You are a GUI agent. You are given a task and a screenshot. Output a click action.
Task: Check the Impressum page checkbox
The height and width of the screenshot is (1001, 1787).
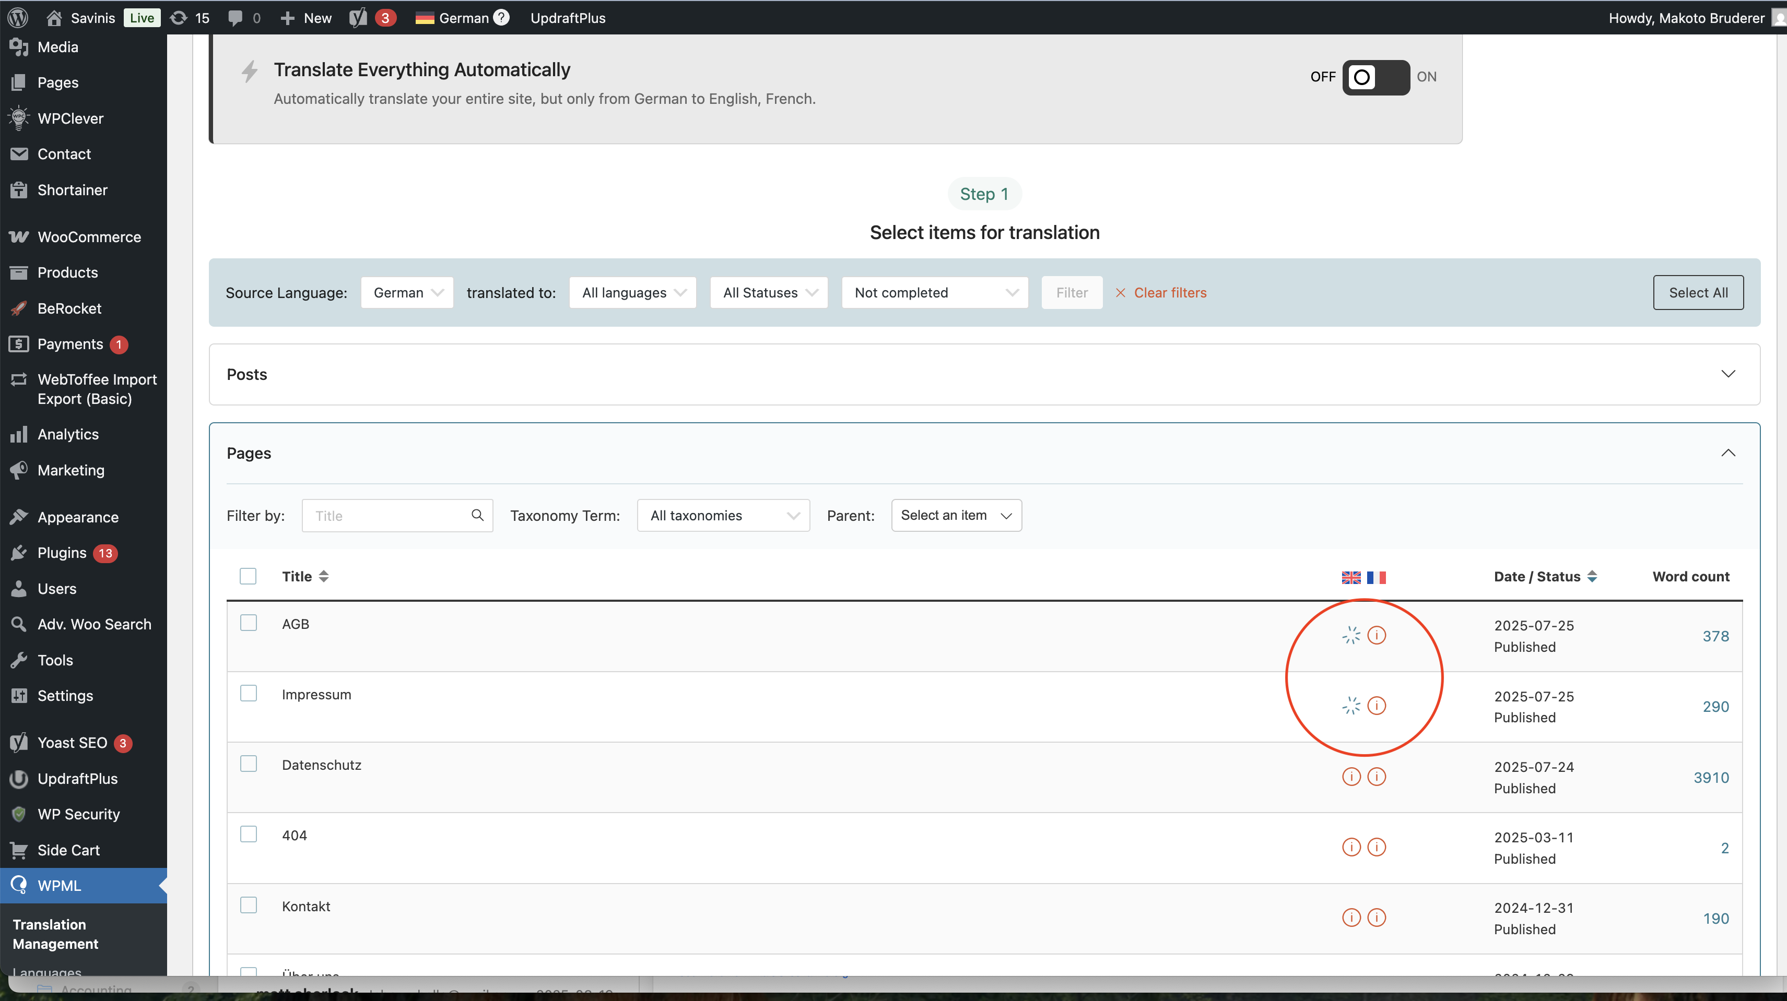point(249,693)
